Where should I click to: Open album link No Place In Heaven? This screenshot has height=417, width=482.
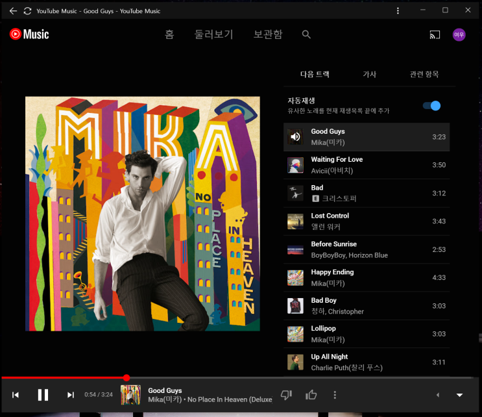coord(230,399)
